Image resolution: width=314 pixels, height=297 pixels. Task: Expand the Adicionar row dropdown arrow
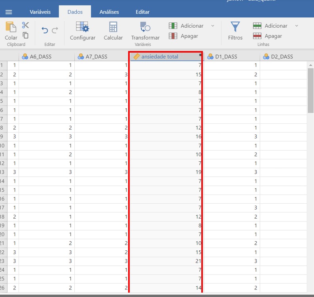pos(296,26)
